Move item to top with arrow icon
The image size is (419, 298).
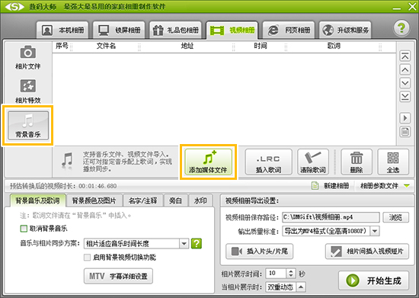[x=405, y=56]
